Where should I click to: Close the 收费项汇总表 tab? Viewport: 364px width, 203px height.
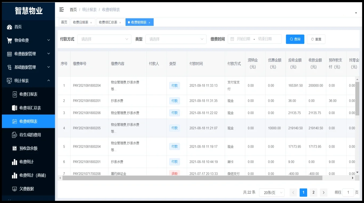(x=120, y=23)
